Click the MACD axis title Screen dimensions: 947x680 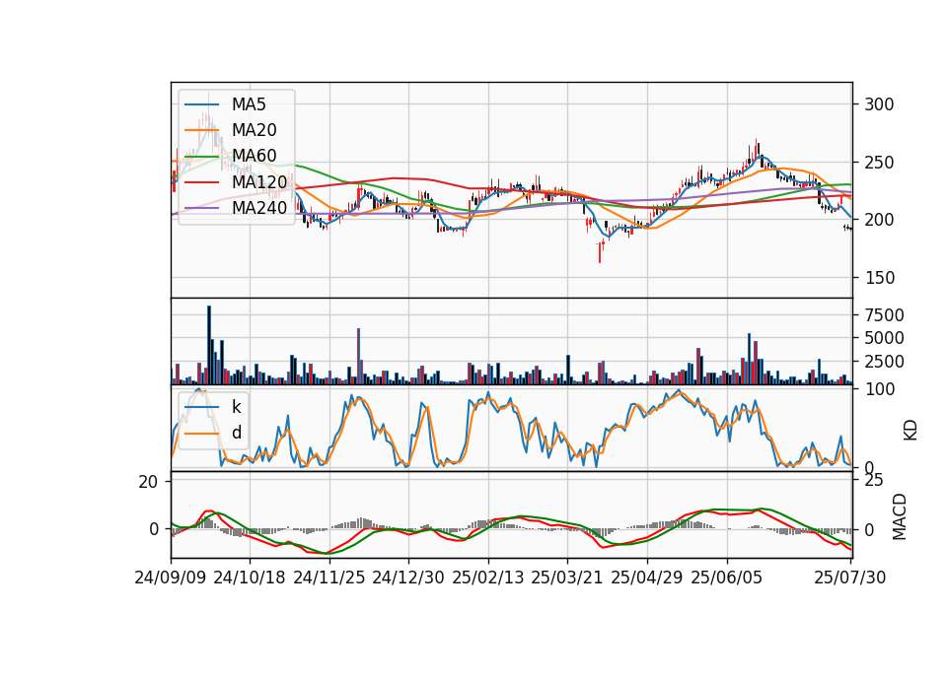tap(900, 516)
